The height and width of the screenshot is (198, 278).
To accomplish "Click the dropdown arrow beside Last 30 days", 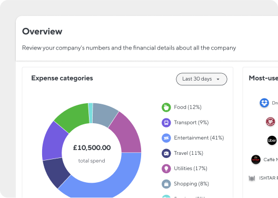I will pos(218,79).
